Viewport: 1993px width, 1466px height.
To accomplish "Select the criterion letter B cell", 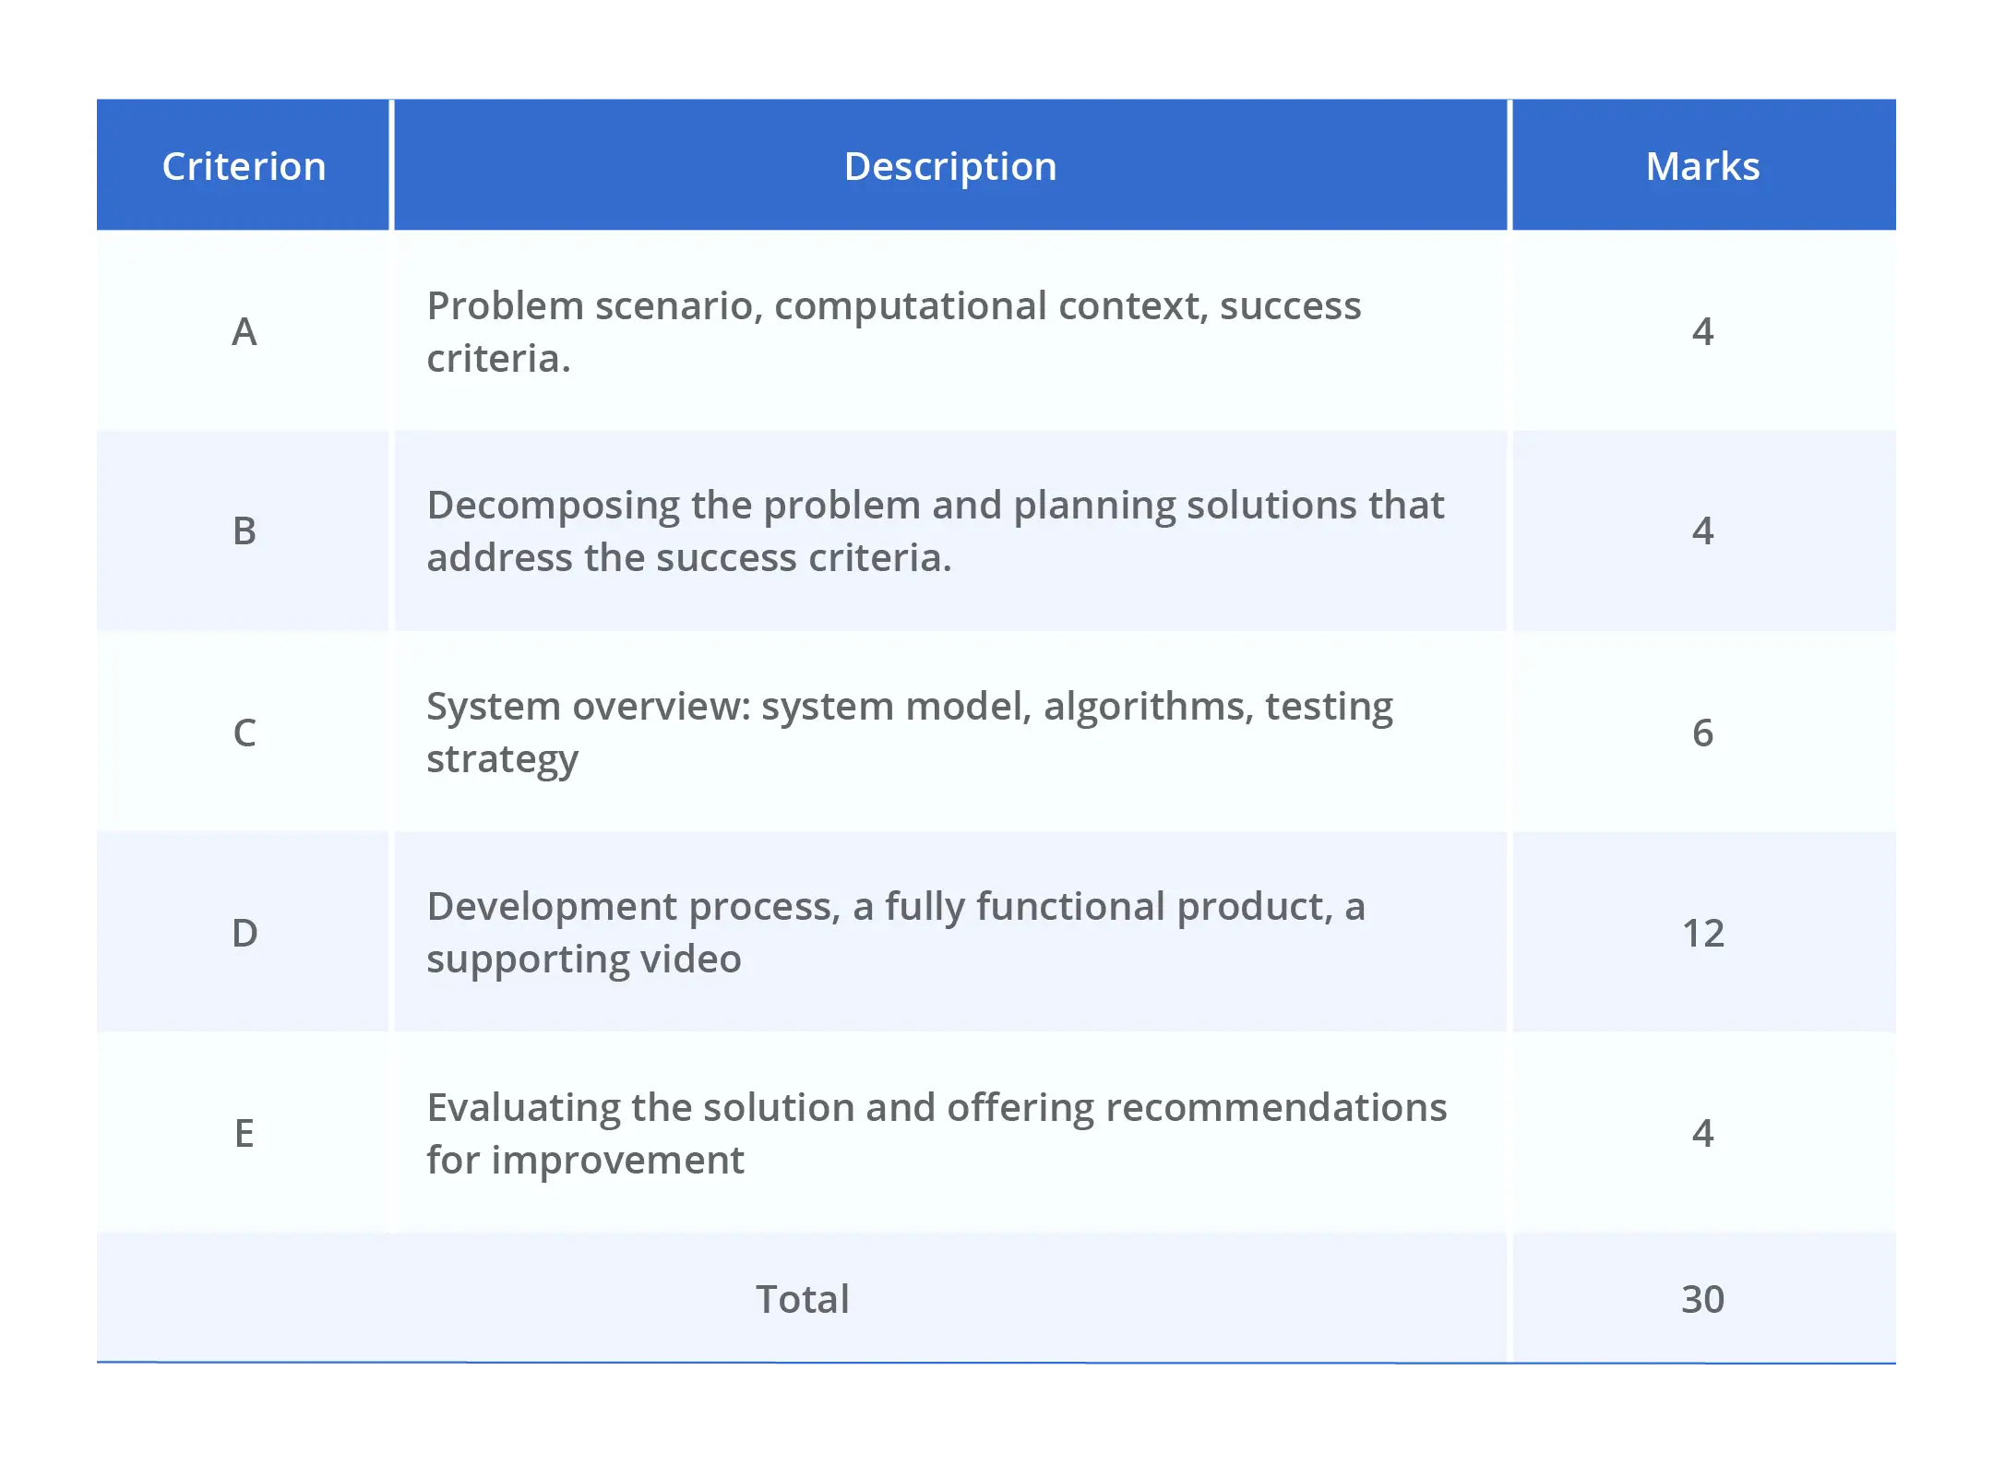I will 244,530.
